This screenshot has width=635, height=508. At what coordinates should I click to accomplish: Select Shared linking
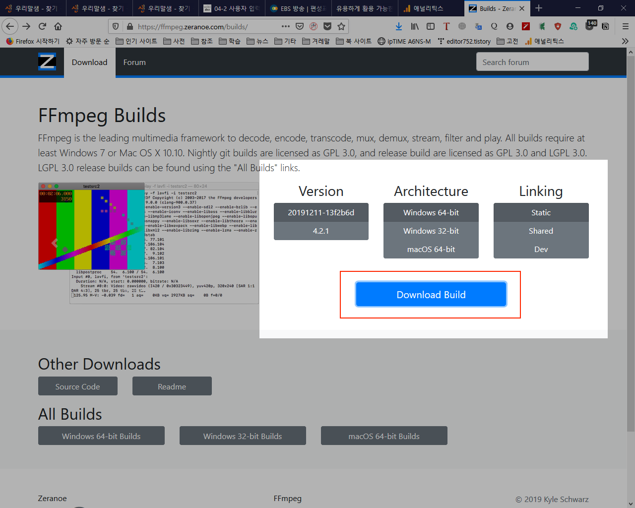click(541, 231)
